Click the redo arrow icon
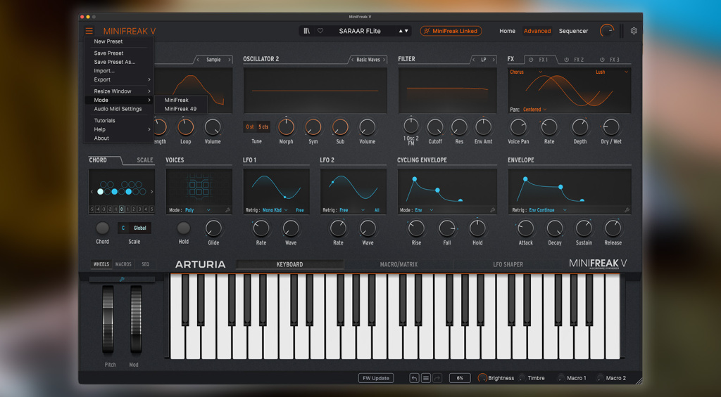 [437, 378]
